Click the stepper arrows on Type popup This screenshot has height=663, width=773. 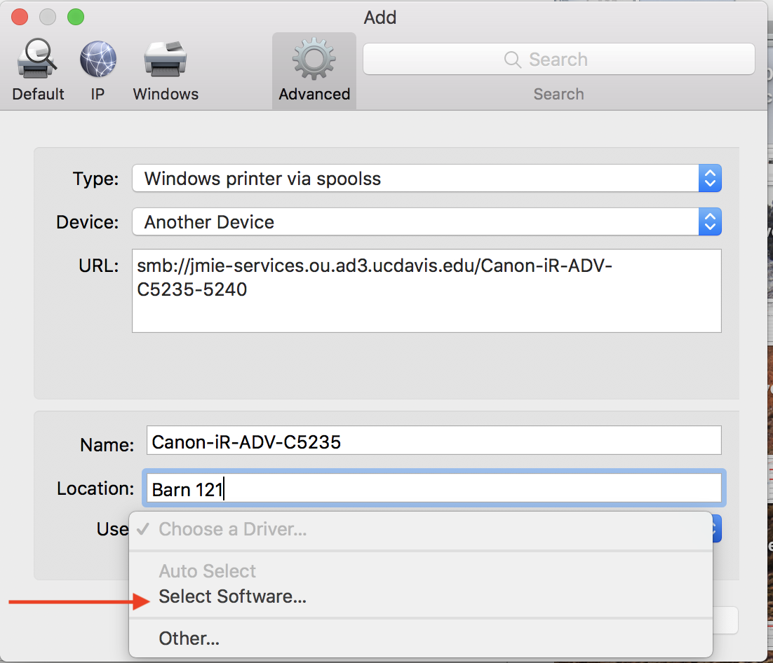pyautogui.click(x=710, y=178)
